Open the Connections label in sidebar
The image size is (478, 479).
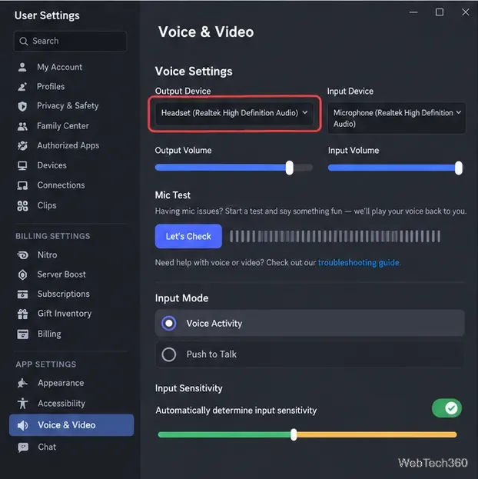click(61, 185)
